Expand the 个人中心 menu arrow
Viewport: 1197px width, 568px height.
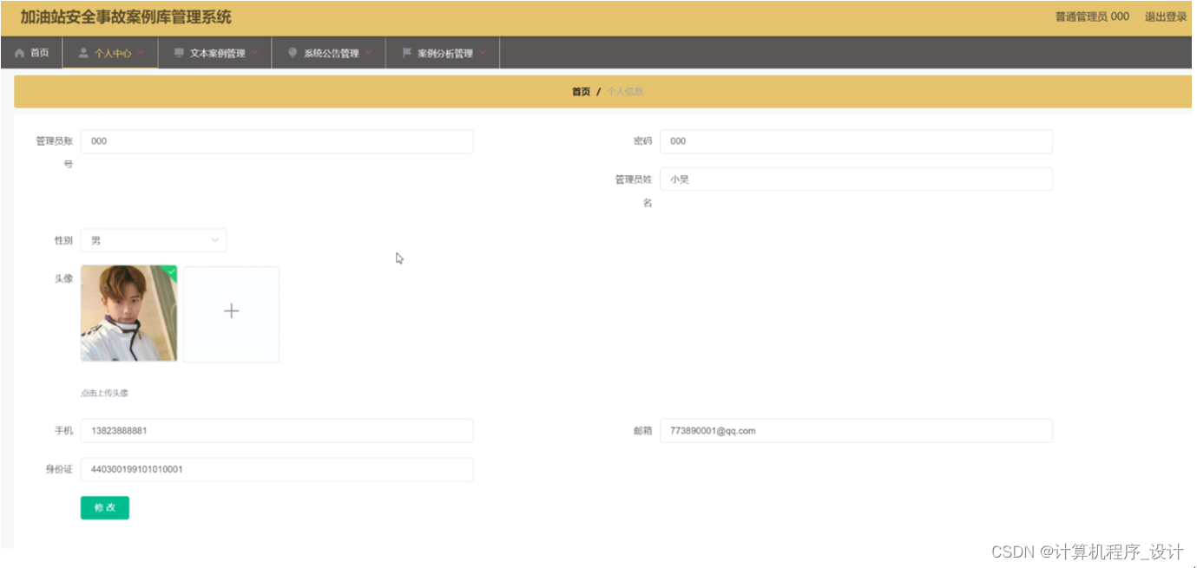141,53
